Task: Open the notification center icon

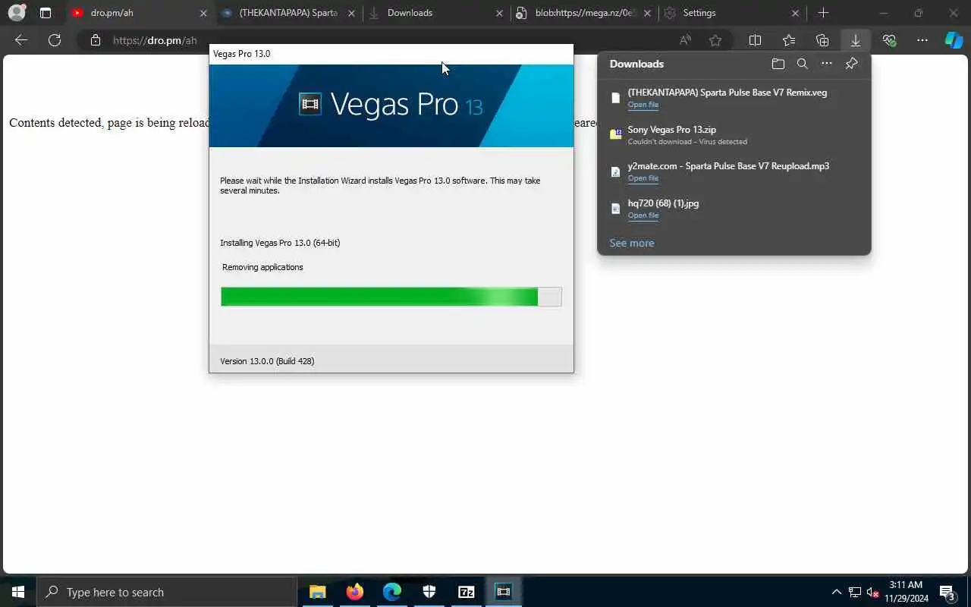Action: [x=947, y=592]
